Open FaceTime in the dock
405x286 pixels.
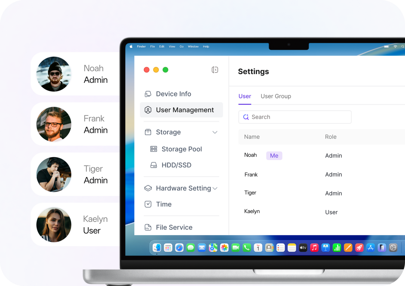coord(235,247)
